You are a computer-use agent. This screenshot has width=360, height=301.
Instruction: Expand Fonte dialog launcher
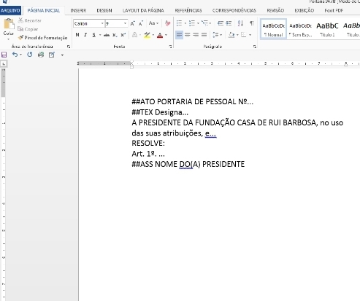[x=170, y=47]
